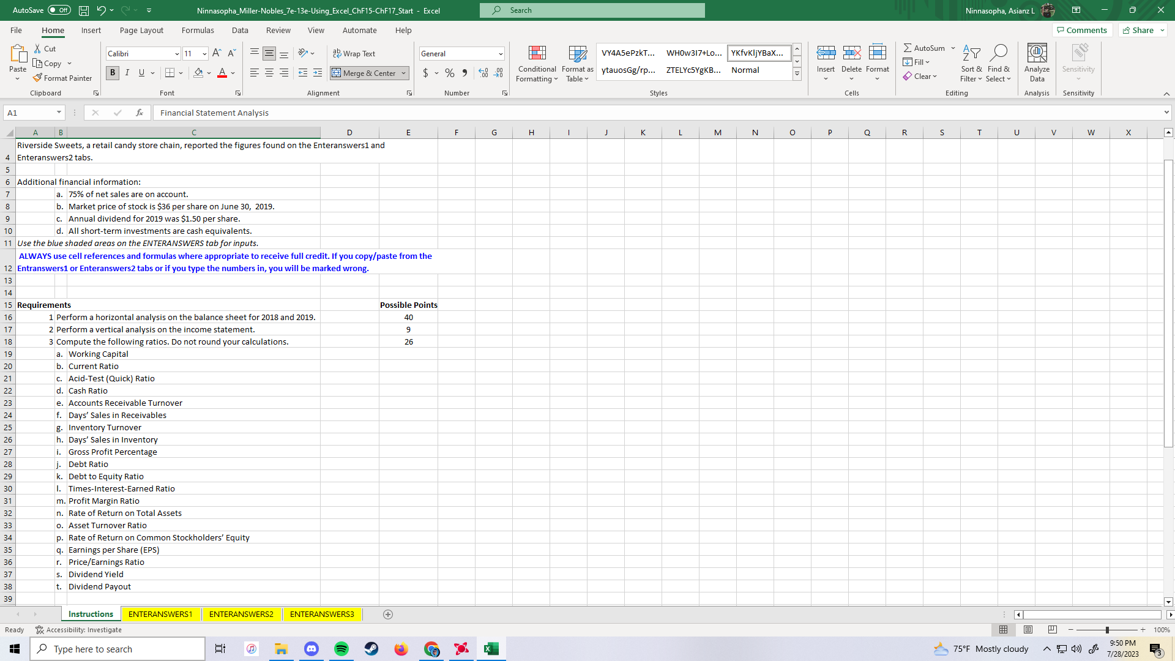This screenshot has width=1175, height=661.
Task: Open the Formulas ribbon tab
Action: 198,30
